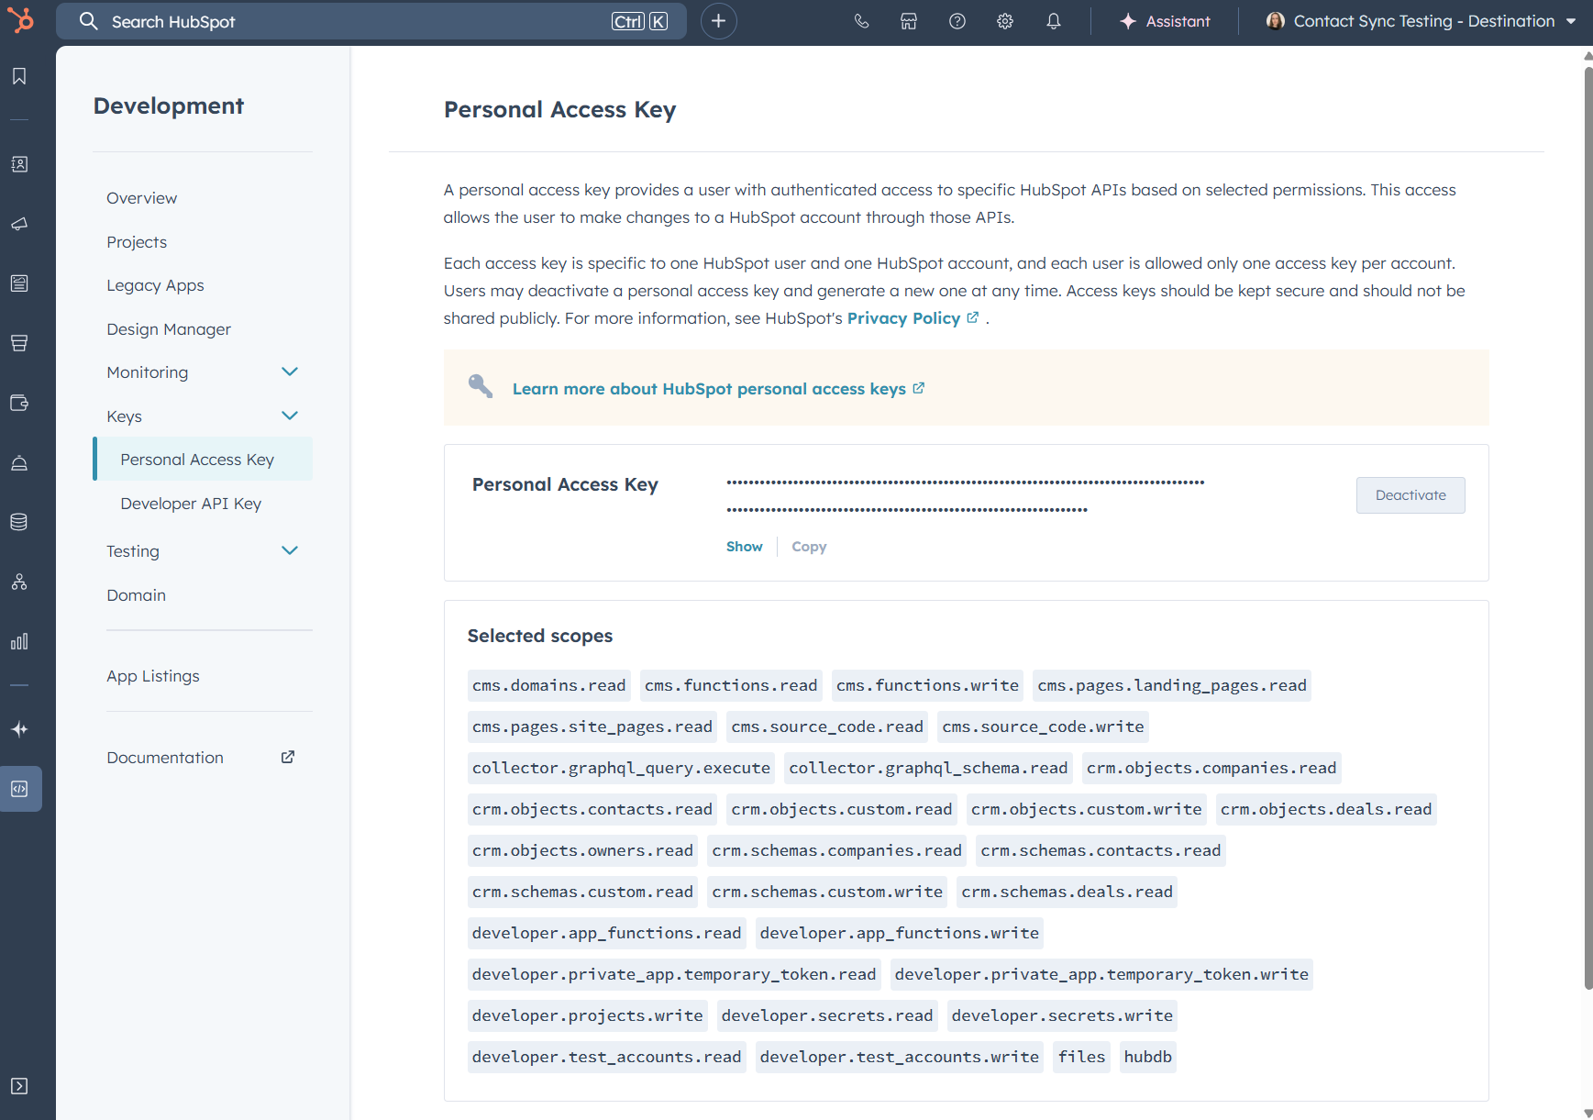
Task: Open the Bookmarks icon in the sidebar
Action: point(19,77)
